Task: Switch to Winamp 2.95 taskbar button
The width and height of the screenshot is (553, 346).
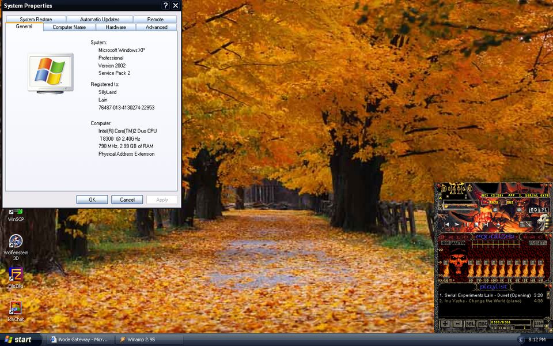Action: (150, 340)
